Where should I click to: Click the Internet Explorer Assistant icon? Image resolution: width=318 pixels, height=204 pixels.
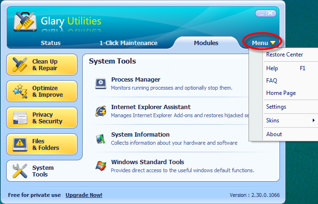[x=101, y=111]
